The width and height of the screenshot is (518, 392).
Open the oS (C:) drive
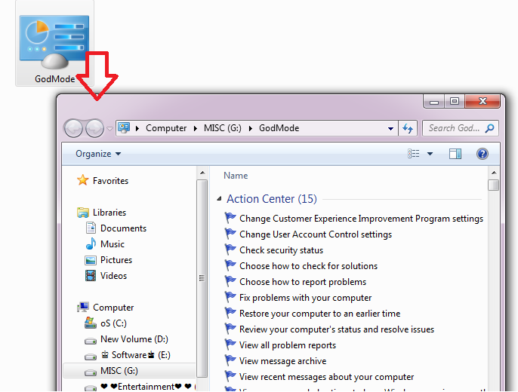point(113,323)
